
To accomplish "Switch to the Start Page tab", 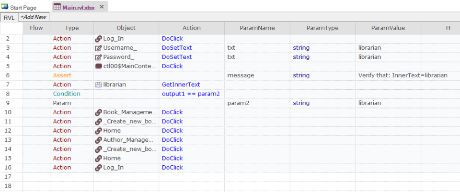I will pyautogui.click(x=23, y=8).
